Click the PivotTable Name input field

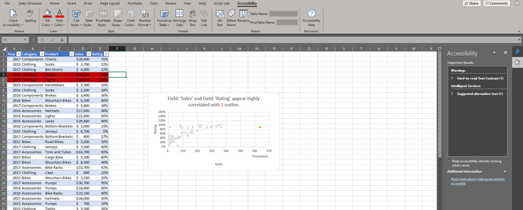point(287,22)
